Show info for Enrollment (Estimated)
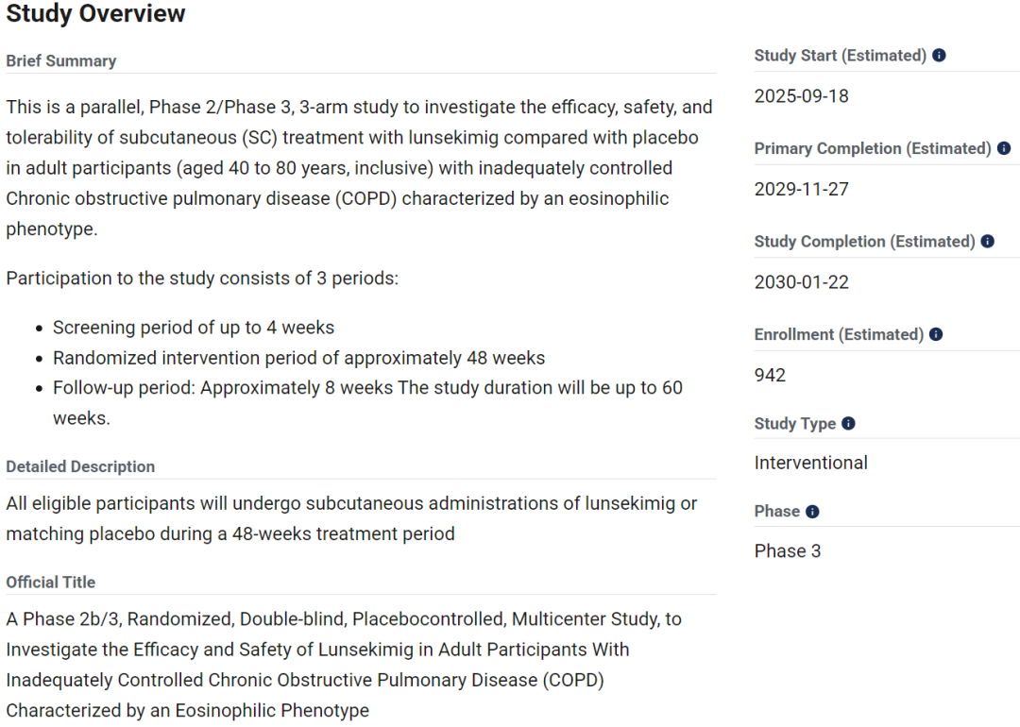Screen dimensions: 1020x727 pos(936,334)
